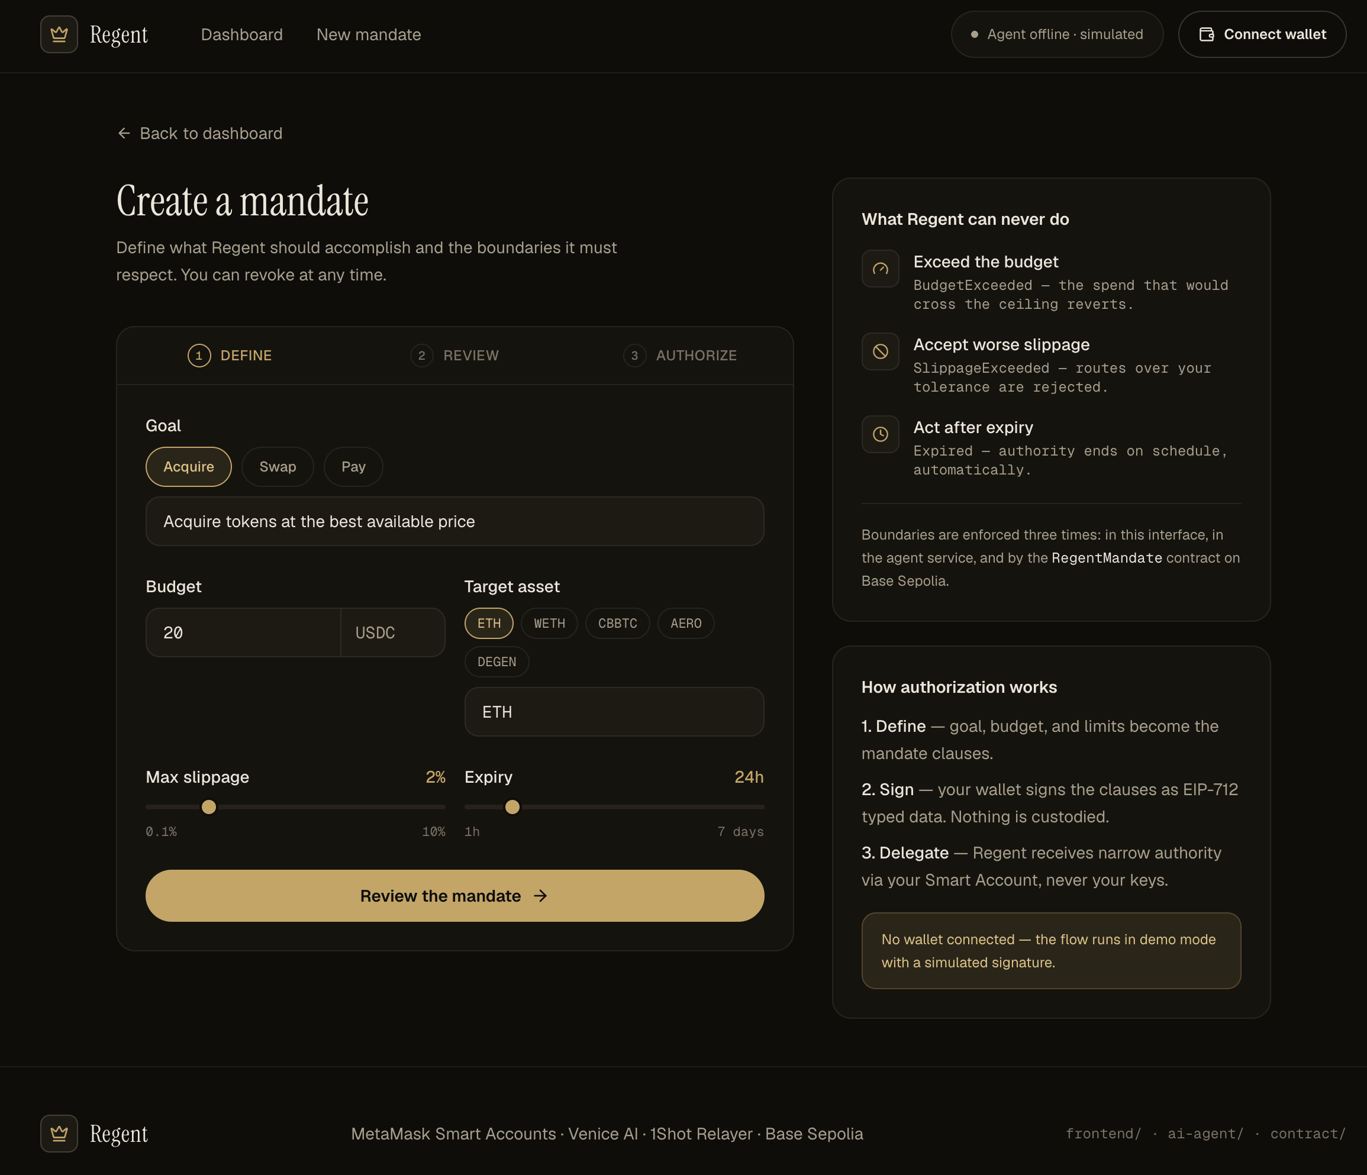Screen dimensions: 1367x1175
Task: Click the Act after expiry heading
Action: [x=973, y=428]
